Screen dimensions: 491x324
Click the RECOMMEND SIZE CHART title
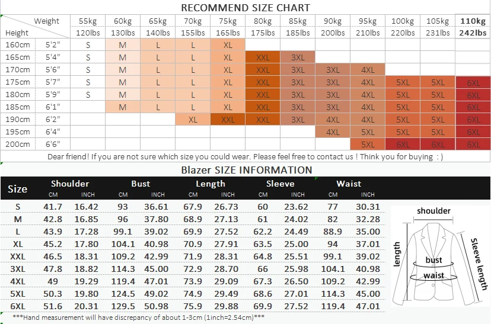coord(245,8)
